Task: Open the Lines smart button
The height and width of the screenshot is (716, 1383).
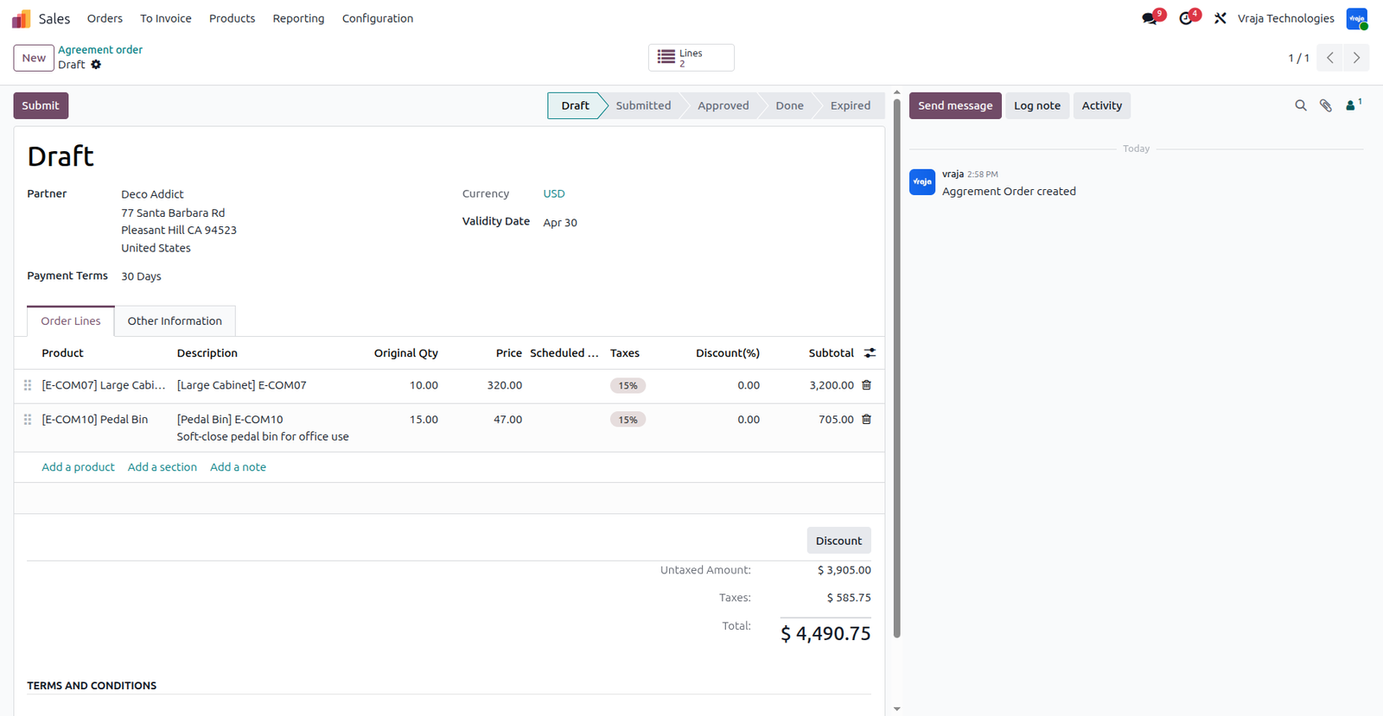Action: pyautogui.click(x=691, y=58)
